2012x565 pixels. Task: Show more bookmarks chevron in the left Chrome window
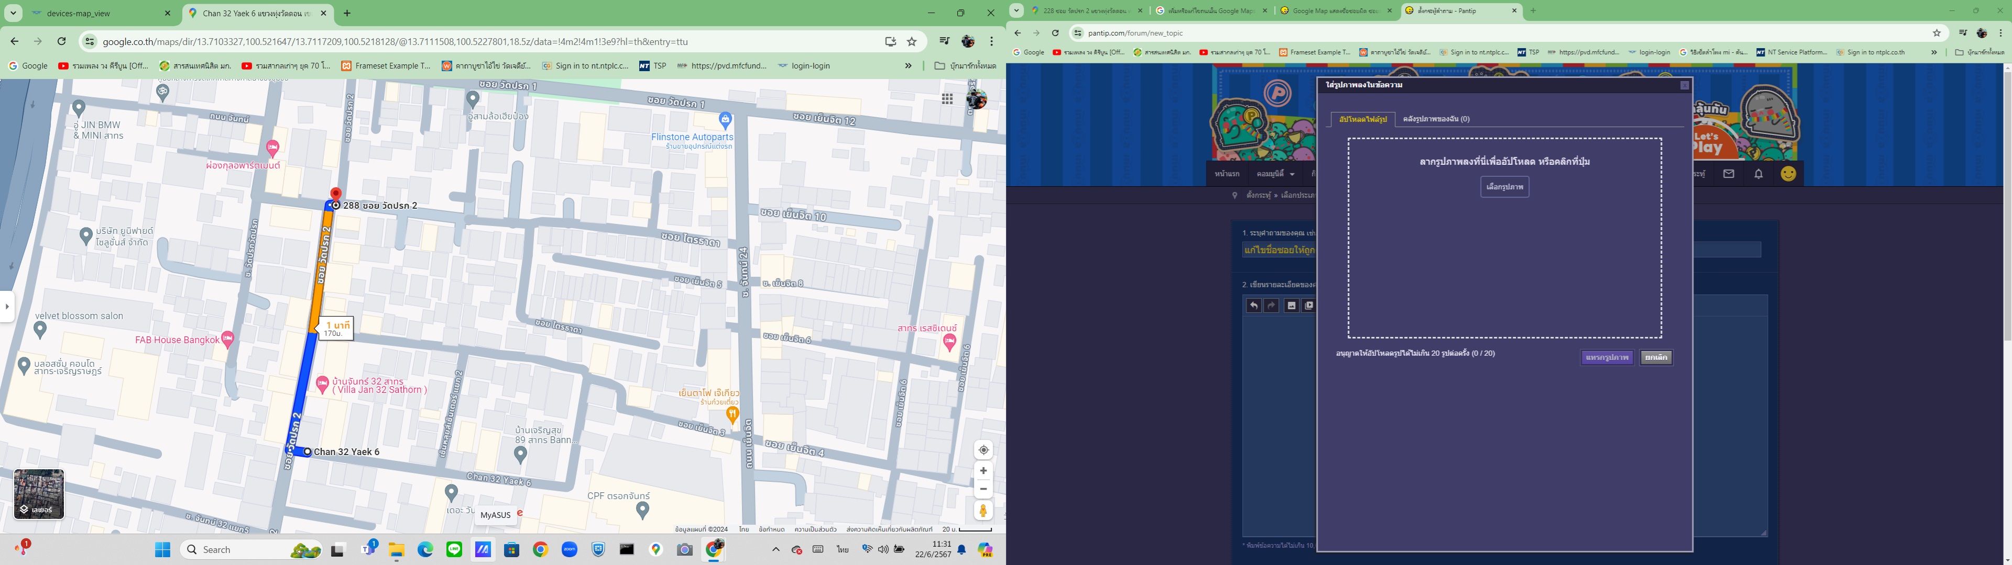(x=907, y=66)
